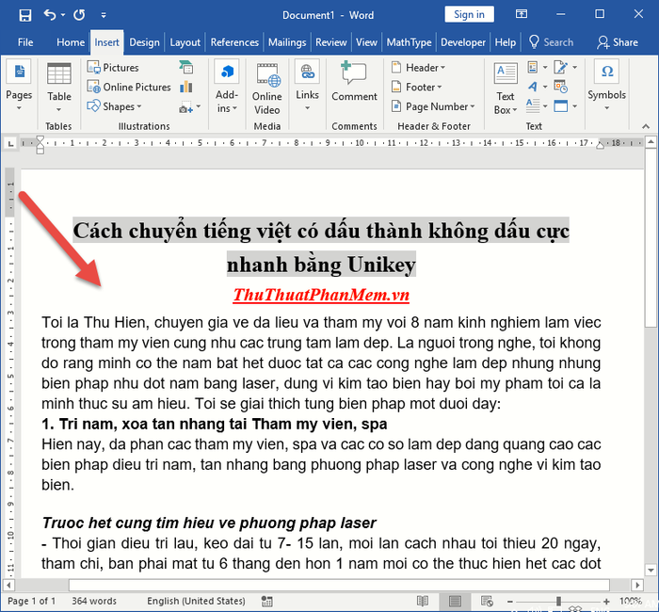Open the References tab
This screenshot has width=659, height=612.
point(234,42)
